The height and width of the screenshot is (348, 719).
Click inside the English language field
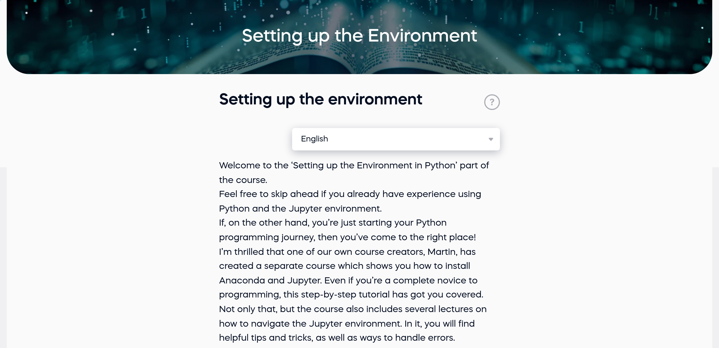(x=365, y=139)
